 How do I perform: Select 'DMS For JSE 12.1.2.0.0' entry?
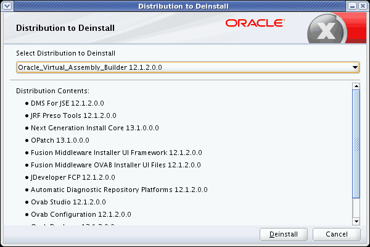click(67, 103)
